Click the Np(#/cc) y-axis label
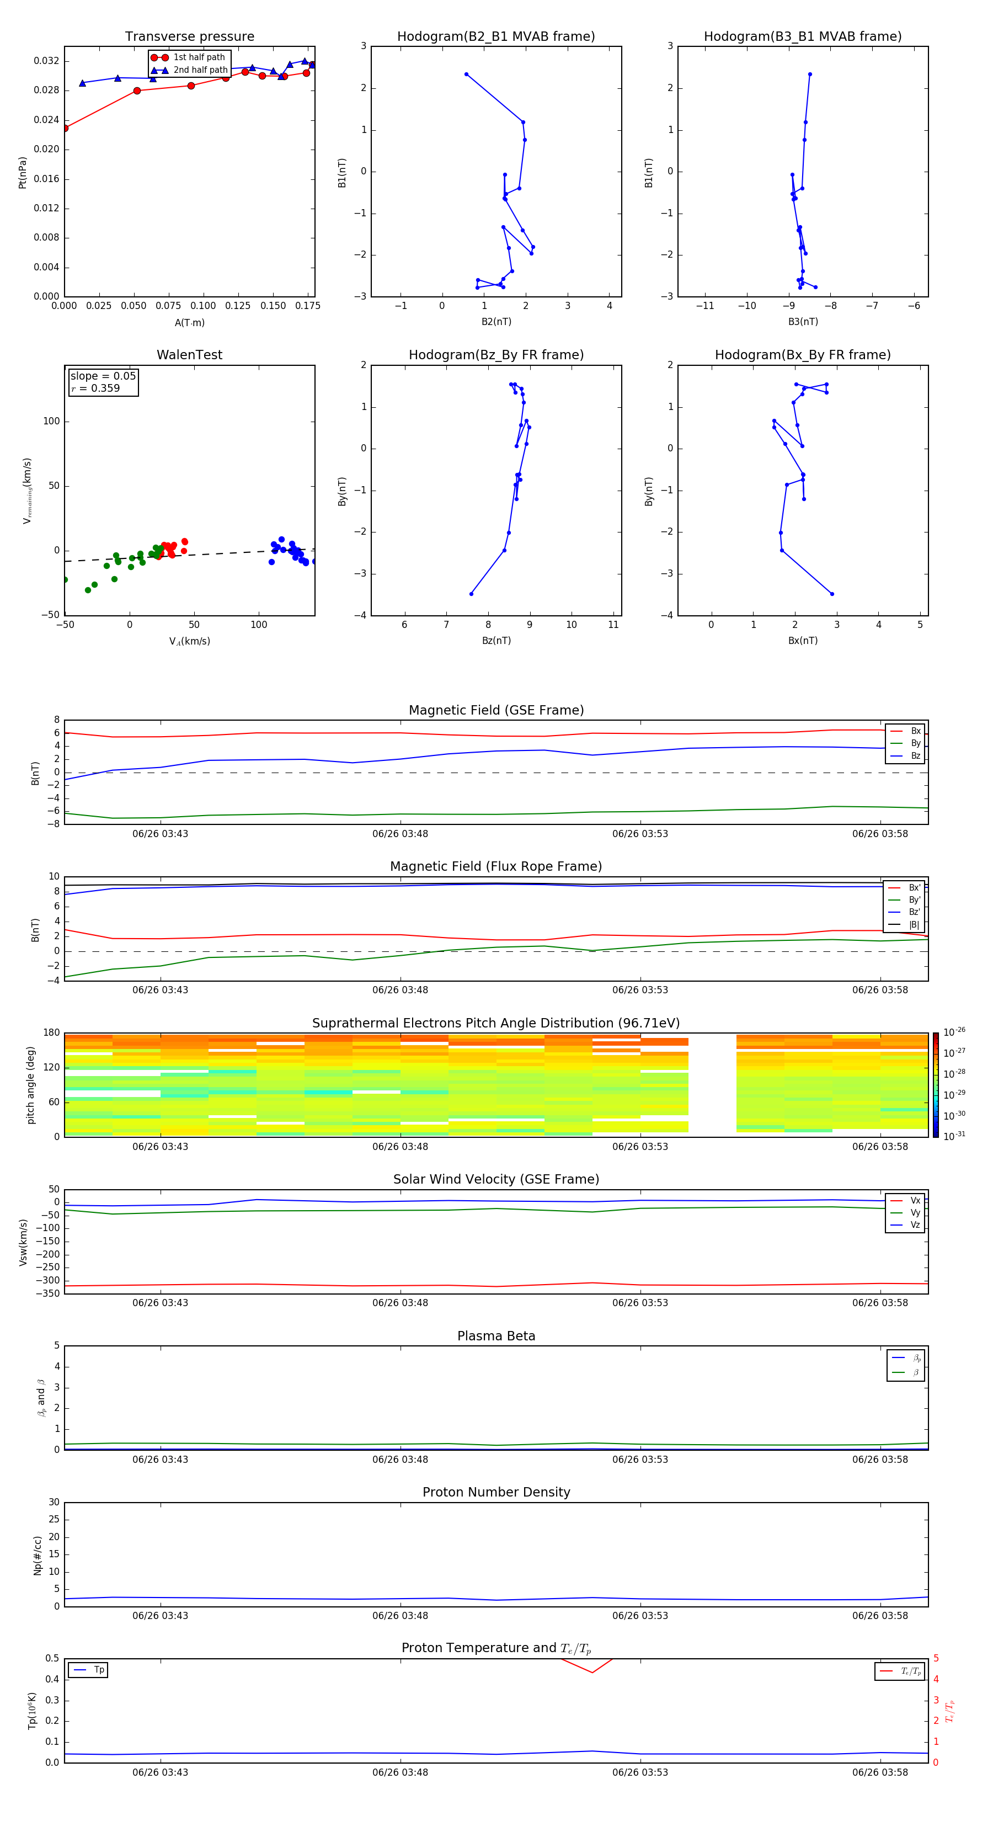The height and width of the screenshot is (1821, 993). click(38, 1554)
